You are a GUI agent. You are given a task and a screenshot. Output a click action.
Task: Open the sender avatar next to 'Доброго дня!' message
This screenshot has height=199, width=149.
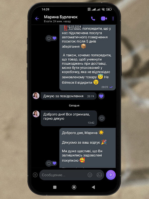[x=36, y=114]
